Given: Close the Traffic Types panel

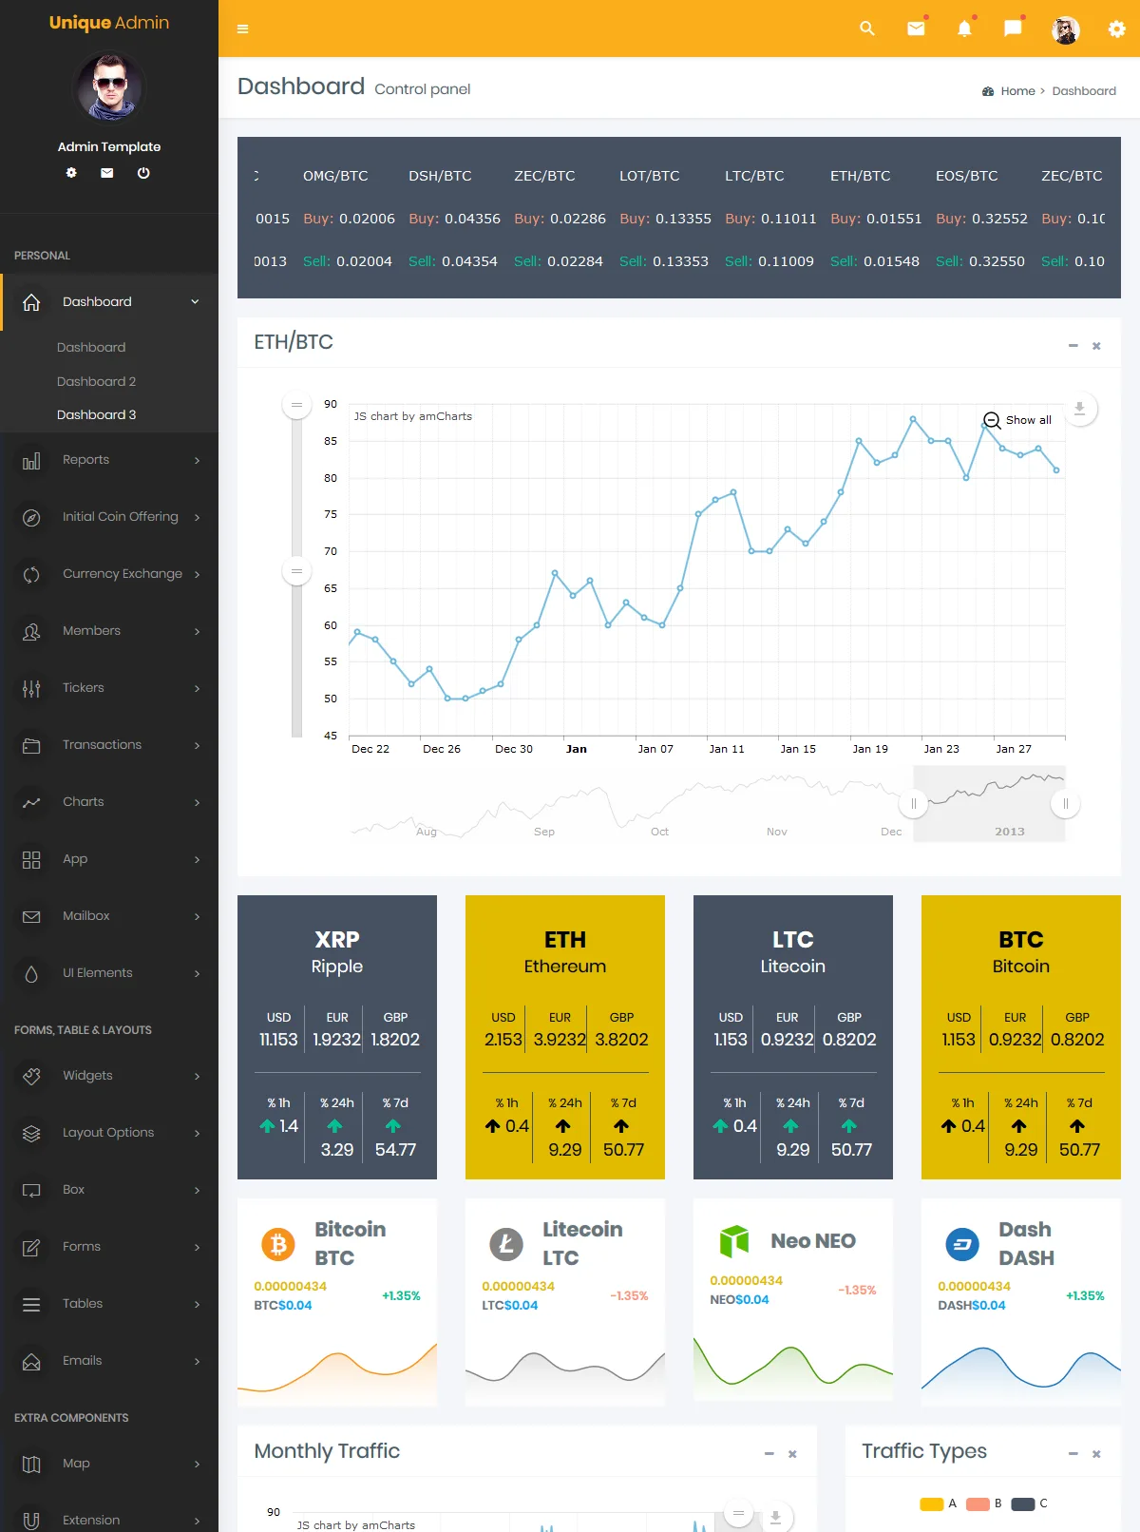Looking at the screenshot, I should [x=1096, y=1454].
